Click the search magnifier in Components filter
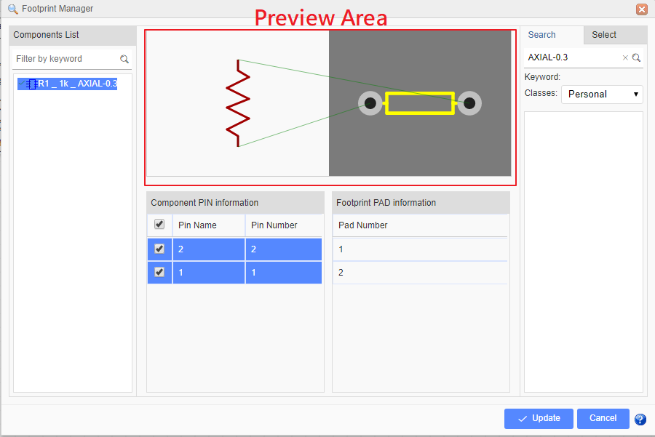Viewport: 655px width, 437px height. [x=124, y=59]
